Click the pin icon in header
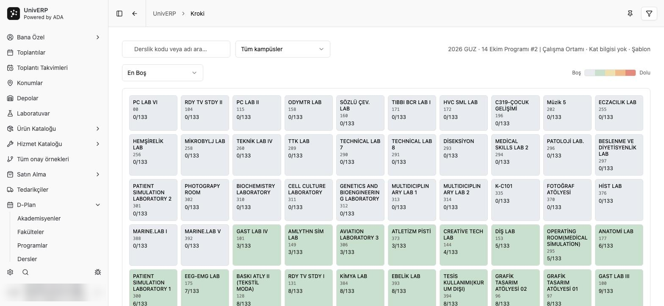This screenshot has height=306, width=664. (x=630, y=14)
